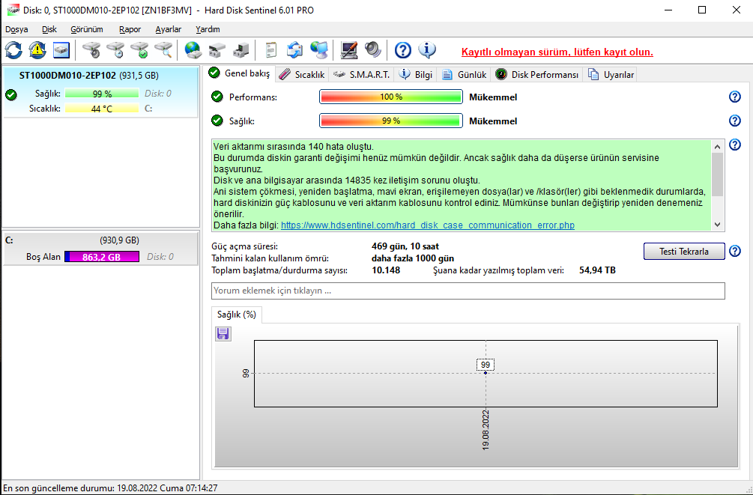Open the Yardım menu

click(x=208, y=29)
